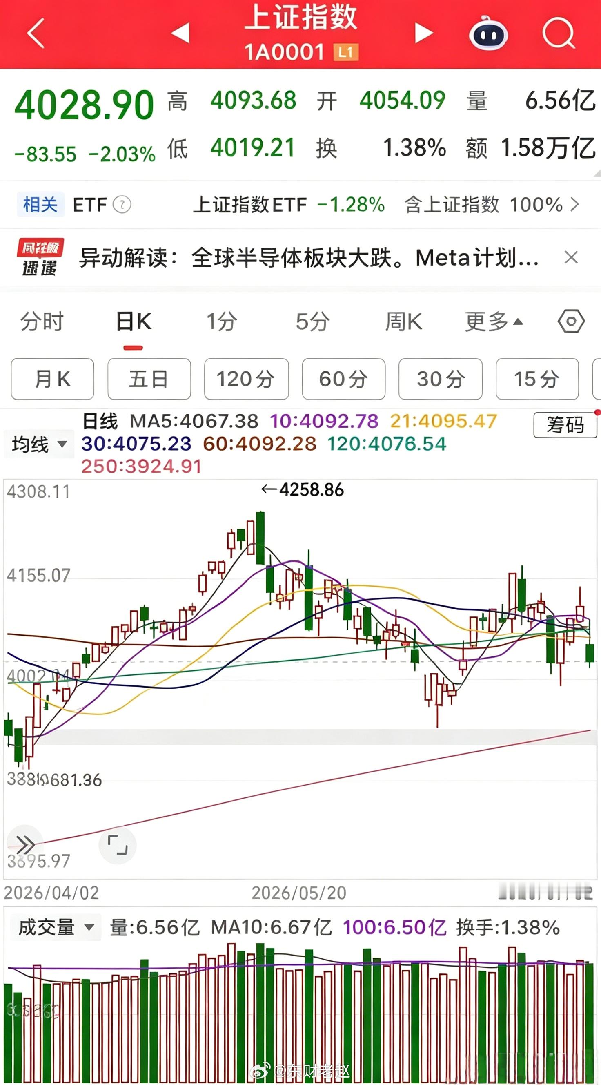
Task: Open chart settings hexagon icon
Action: coord(571,322)
